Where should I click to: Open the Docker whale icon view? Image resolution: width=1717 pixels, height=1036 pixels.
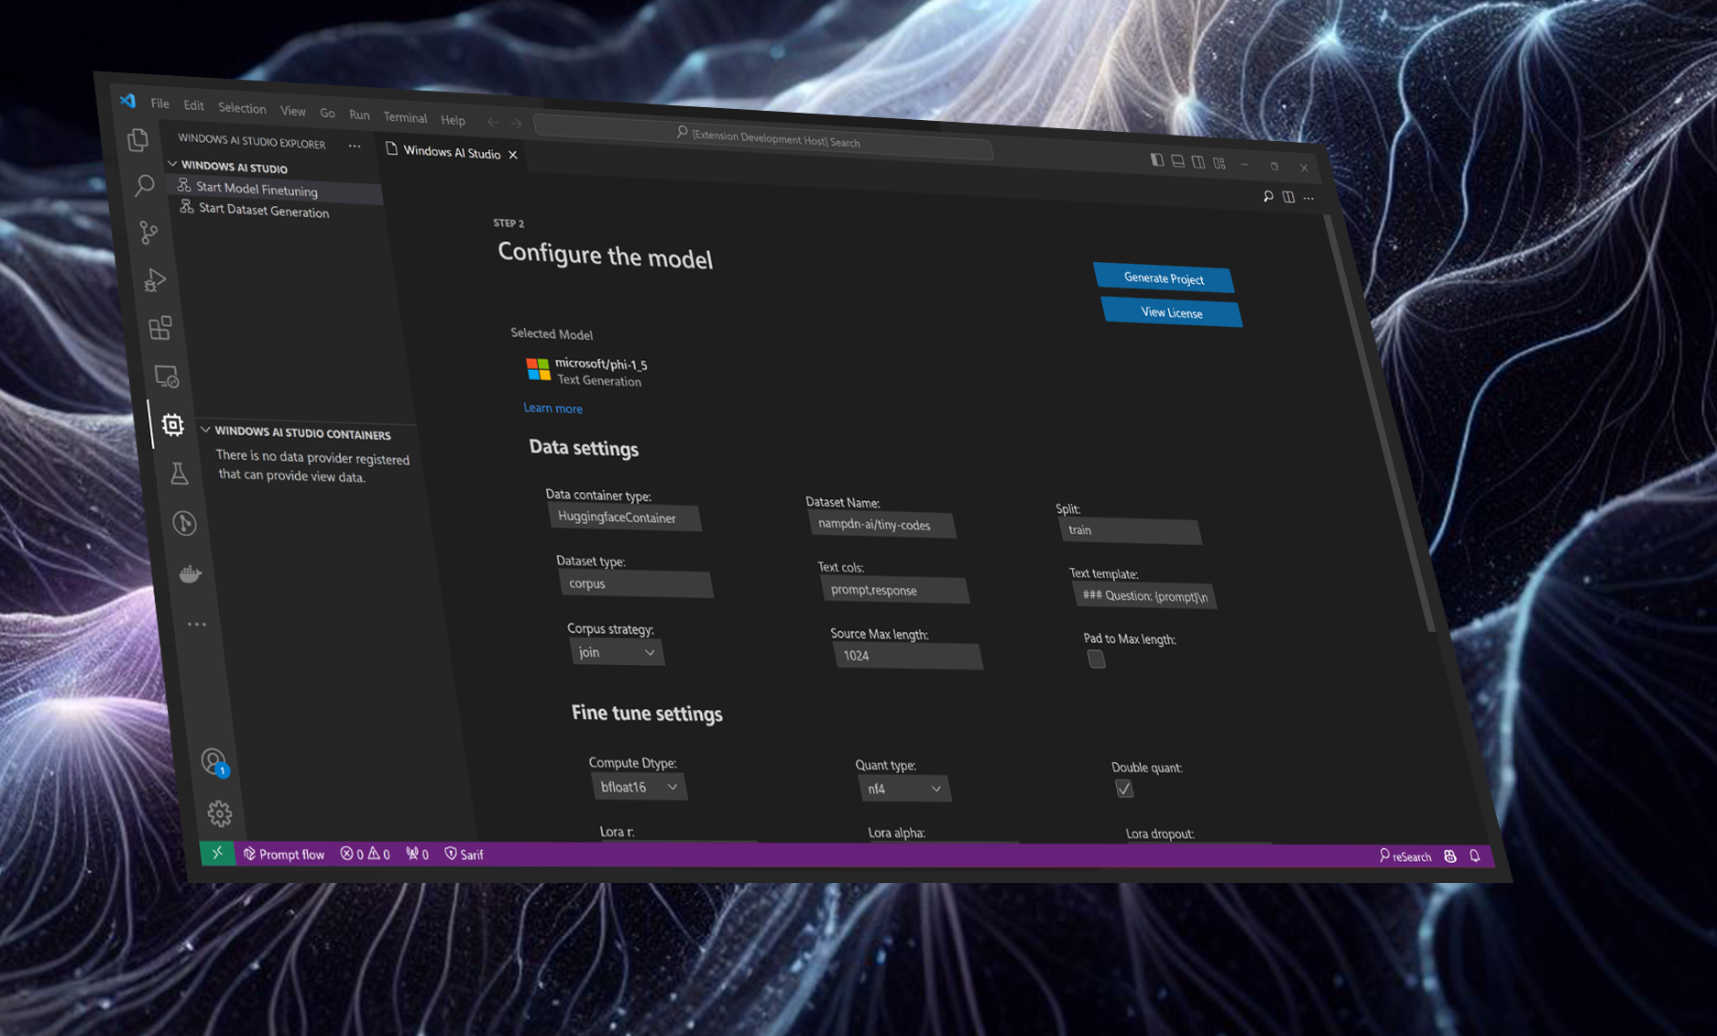pyautogui.click(x=190, y=574)
